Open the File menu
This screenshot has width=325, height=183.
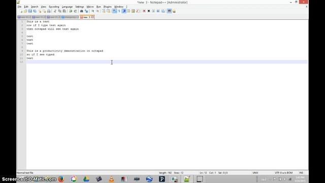(19, 7)
